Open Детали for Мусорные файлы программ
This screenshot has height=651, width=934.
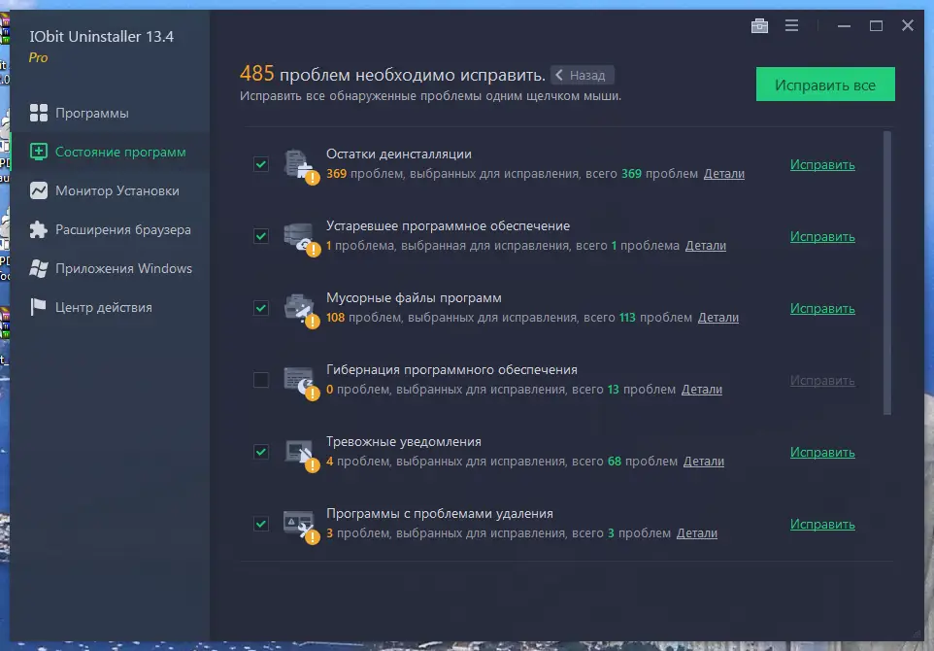point(717,318)
